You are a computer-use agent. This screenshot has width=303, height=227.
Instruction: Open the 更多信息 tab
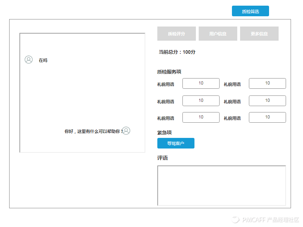(x=259, y=34)
